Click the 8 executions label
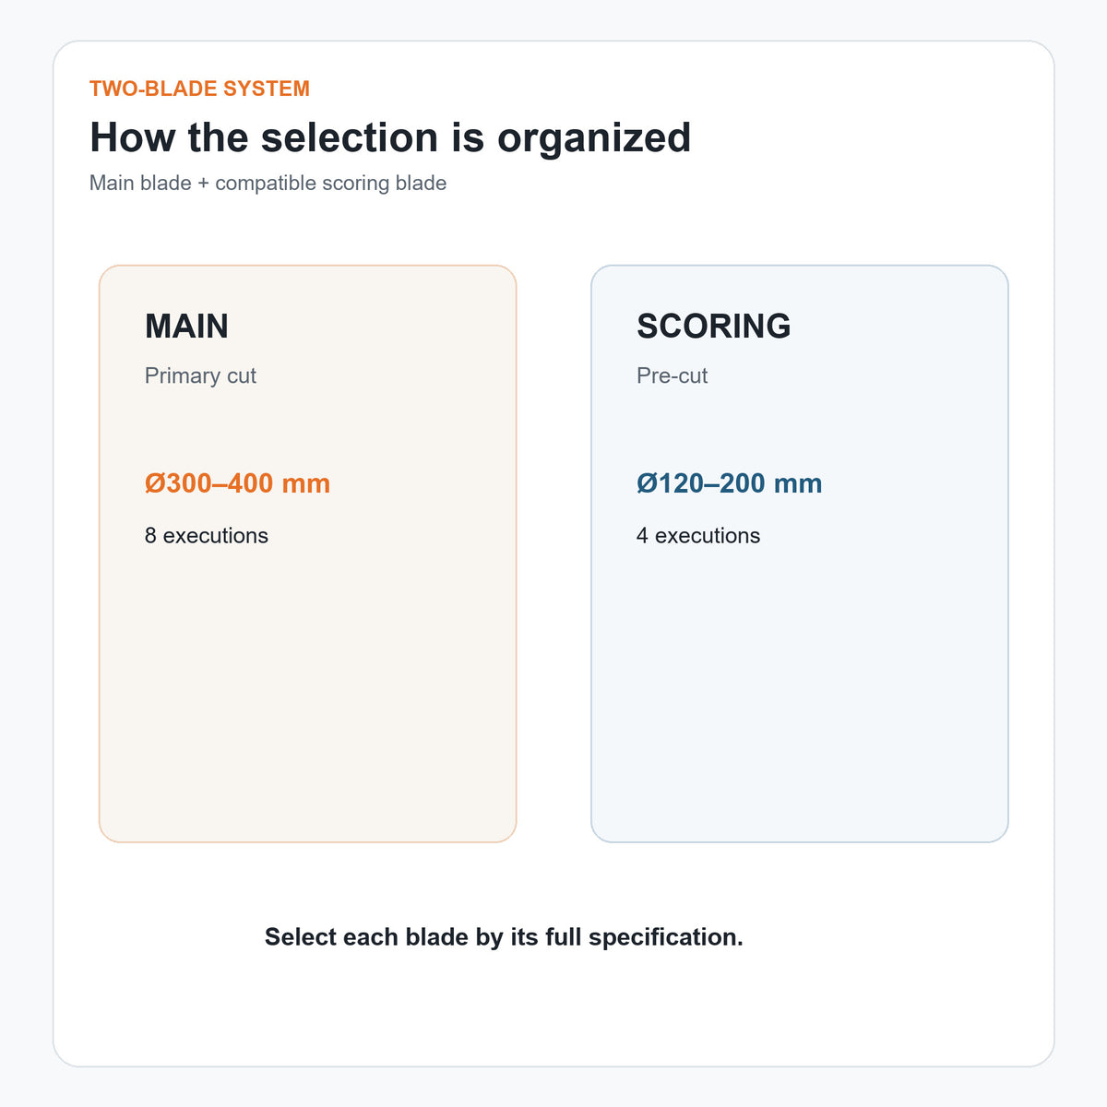1107x1107 pixels. click(x=207, y=536)
